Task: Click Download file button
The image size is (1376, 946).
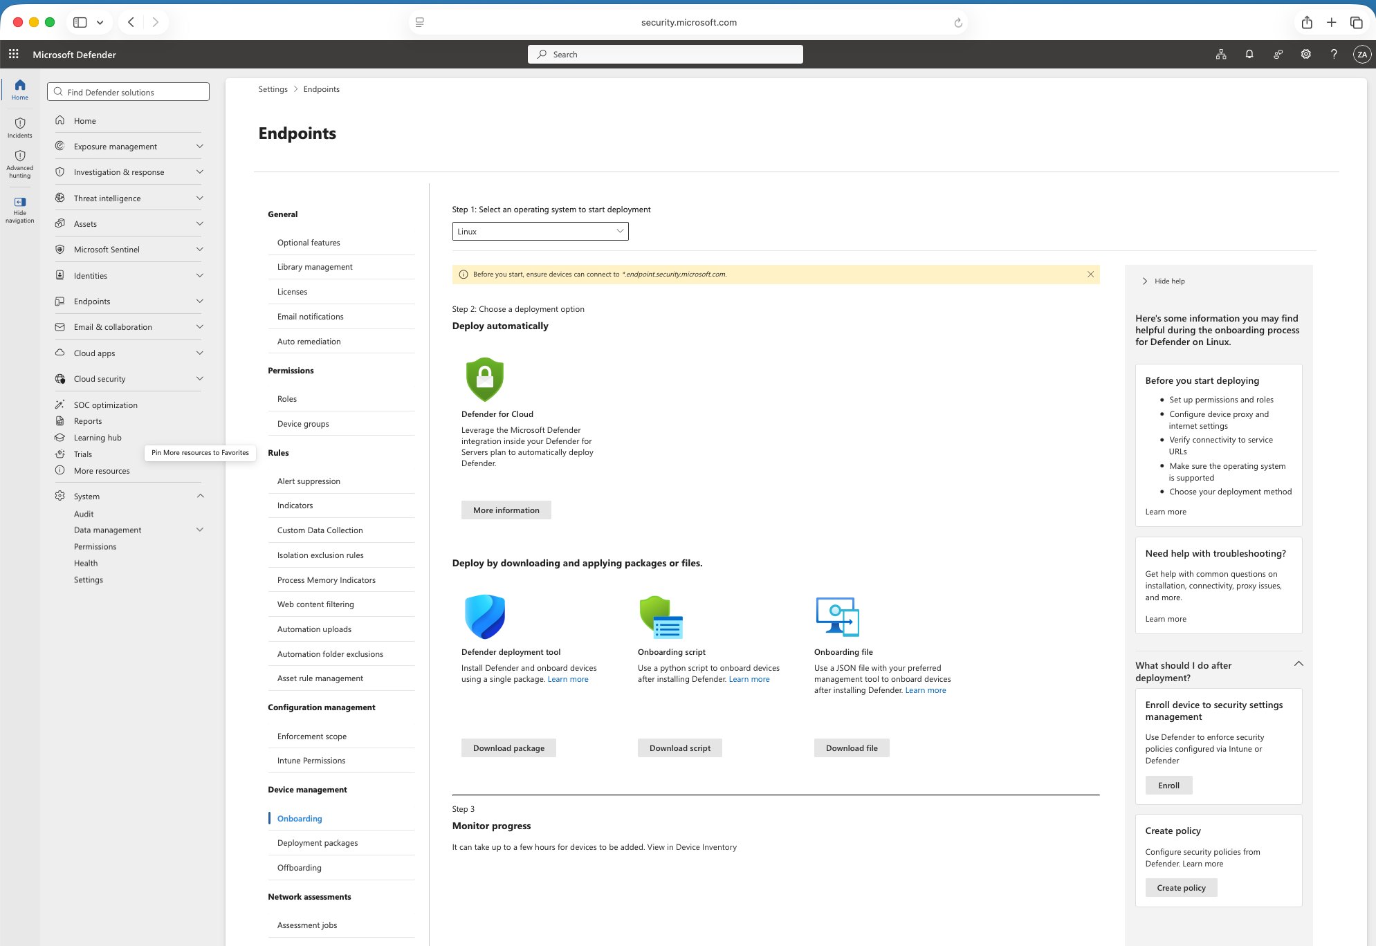Action: pyautogui.click(x=852, y=748)
